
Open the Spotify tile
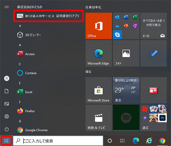coord(125,118)
